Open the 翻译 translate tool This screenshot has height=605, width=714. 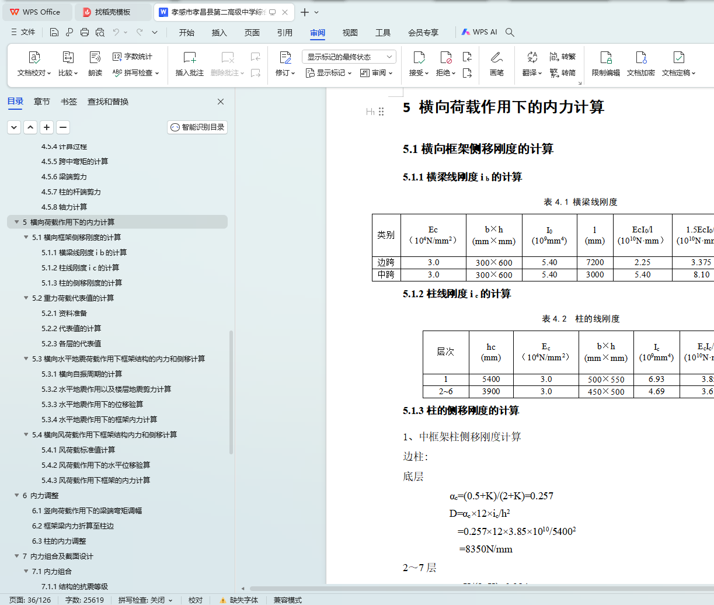[532, 64]
